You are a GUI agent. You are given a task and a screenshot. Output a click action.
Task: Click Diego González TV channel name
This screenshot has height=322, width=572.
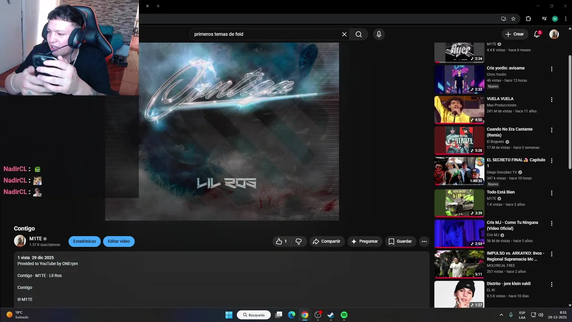coord(502,172)
